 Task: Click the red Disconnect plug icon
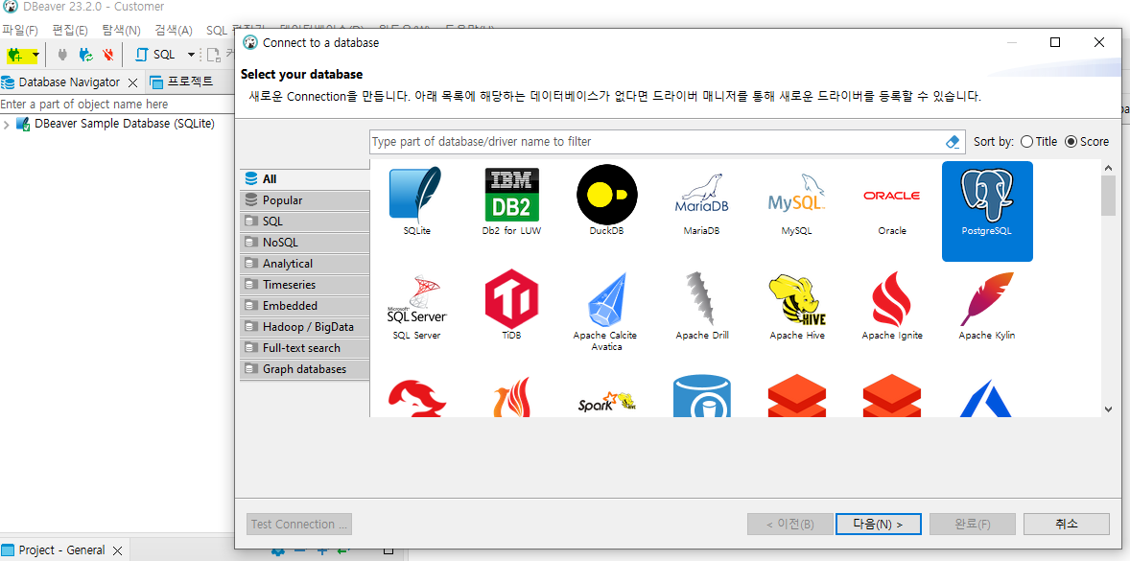click(108, 55)
